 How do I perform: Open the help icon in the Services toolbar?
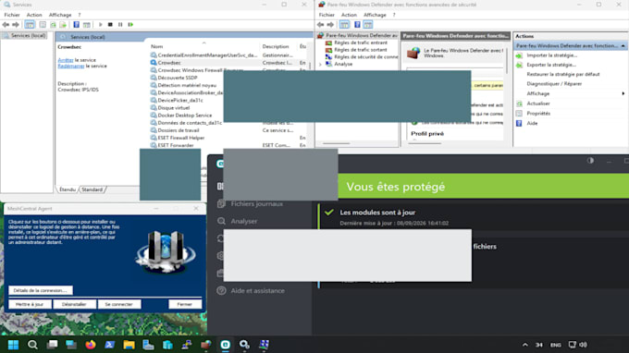(x=76, y=24)
